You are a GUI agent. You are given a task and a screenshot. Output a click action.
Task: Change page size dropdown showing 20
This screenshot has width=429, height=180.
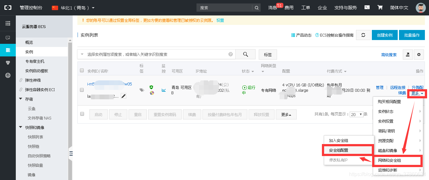click(x=357, y=114)
